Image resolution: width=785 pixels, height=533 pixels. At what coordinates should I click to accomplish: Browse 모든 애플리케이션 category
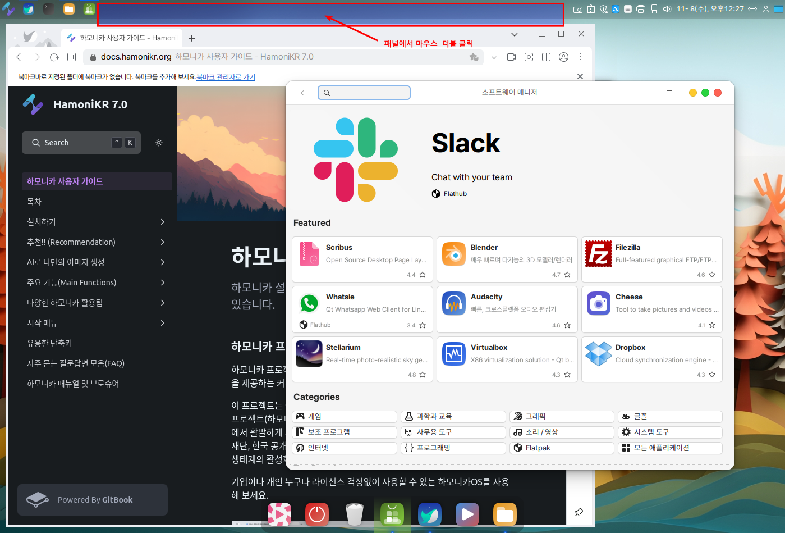670,448
